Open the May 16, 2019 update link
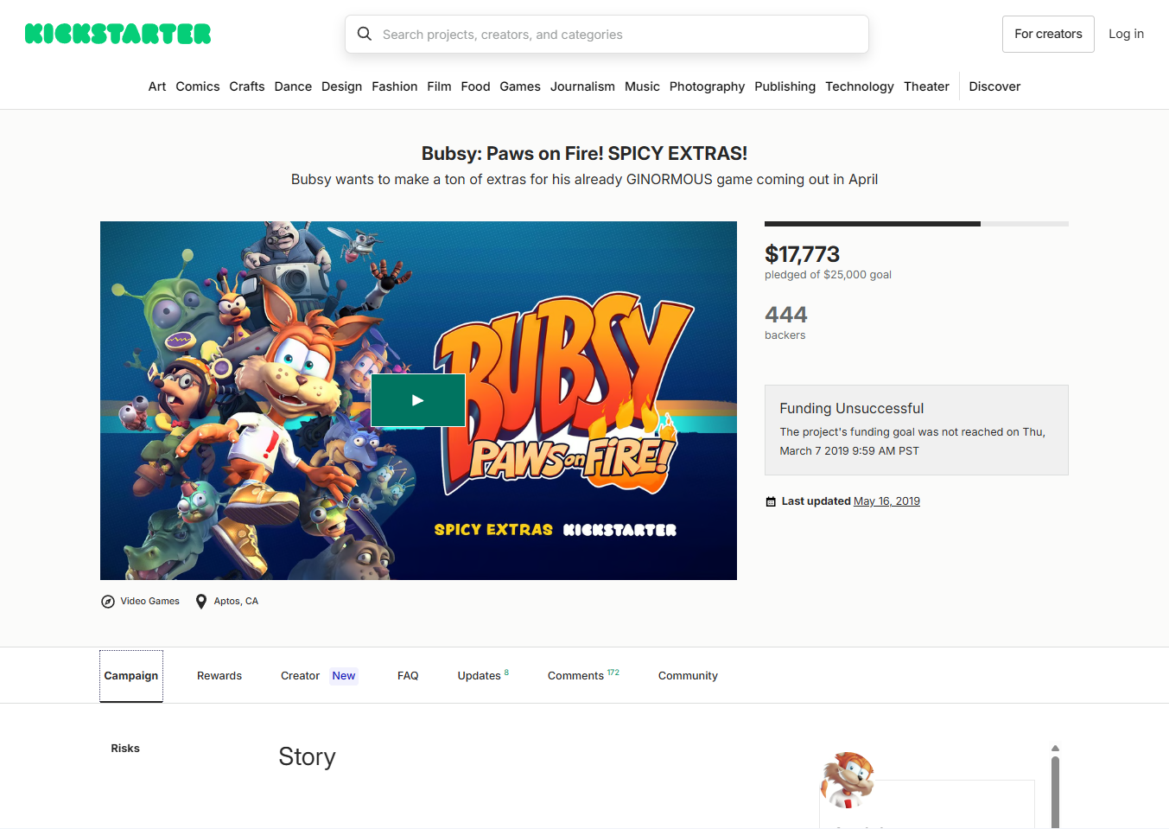1169x829 pixels. (886, 501)
